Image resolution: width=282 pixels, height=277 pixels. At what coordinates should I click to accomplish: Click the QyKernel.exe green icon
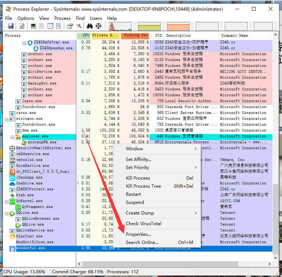12,201
